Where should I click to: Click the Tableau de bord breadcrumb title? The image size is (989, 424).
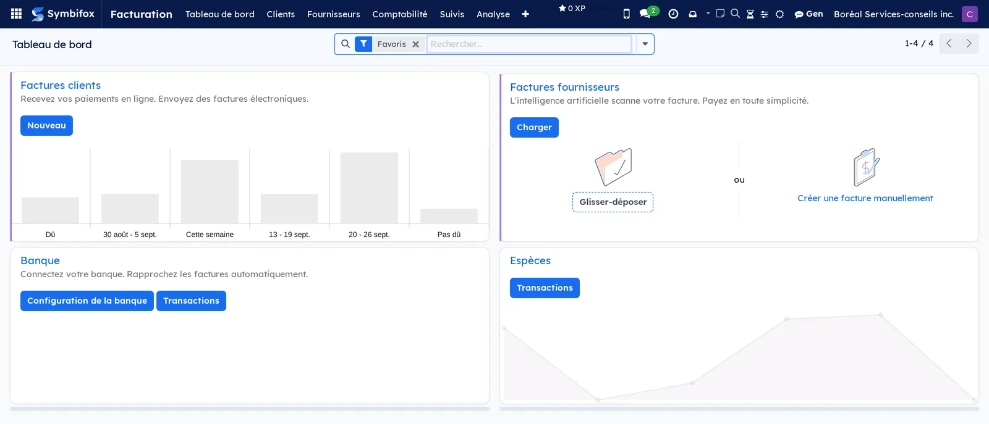click(x=52, y=44)
